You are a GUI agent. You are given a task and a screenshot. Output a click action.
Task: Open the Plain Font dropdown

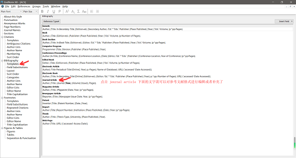tap(11, 11)
